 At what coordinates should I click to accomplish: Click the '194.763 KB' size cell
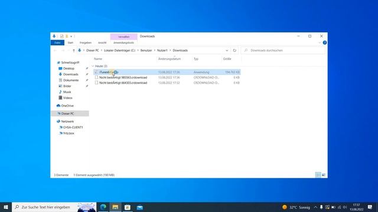coord(232,72)
